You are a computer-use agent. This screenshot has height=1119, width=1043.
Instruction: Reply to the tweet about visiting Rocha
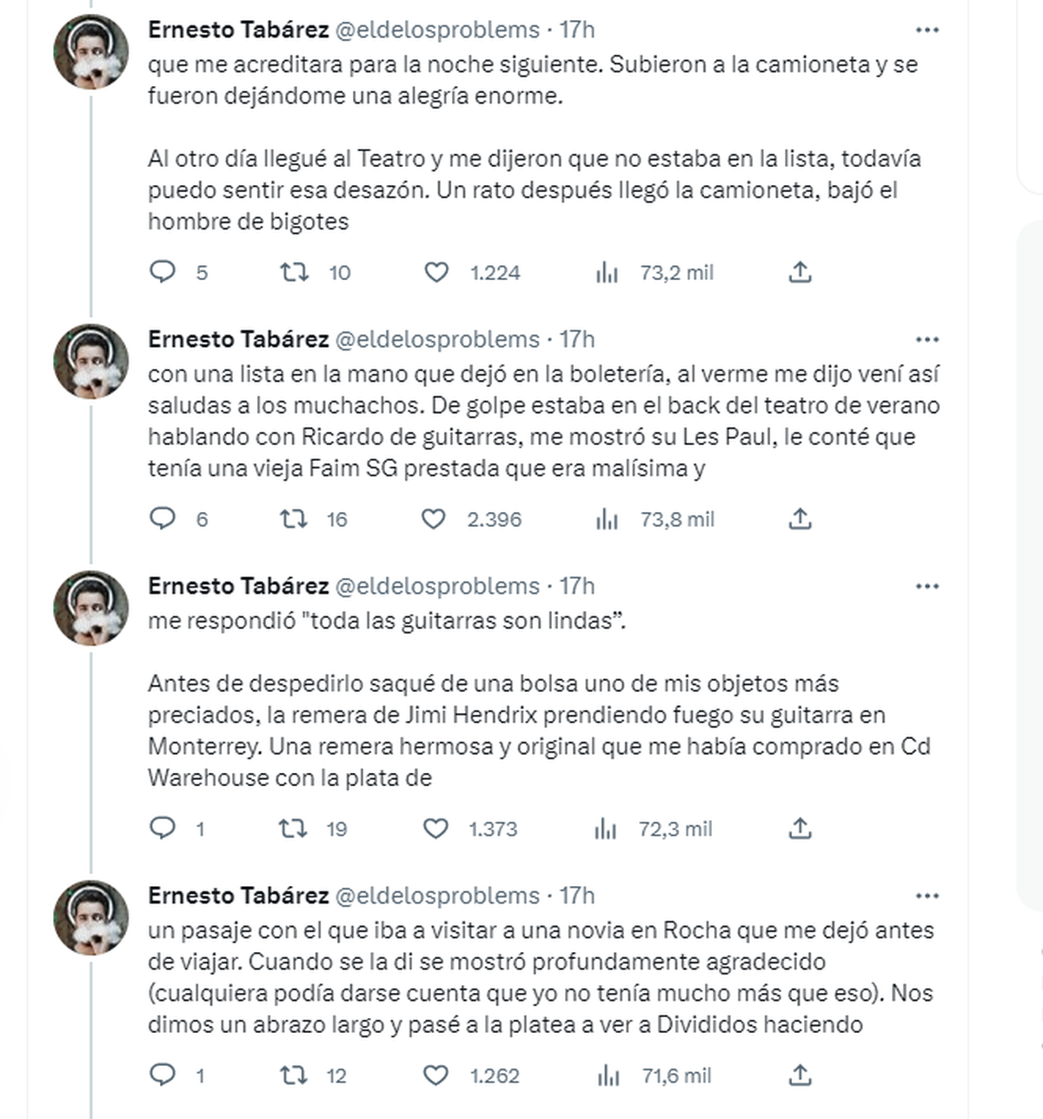(x=165, y=1073)
